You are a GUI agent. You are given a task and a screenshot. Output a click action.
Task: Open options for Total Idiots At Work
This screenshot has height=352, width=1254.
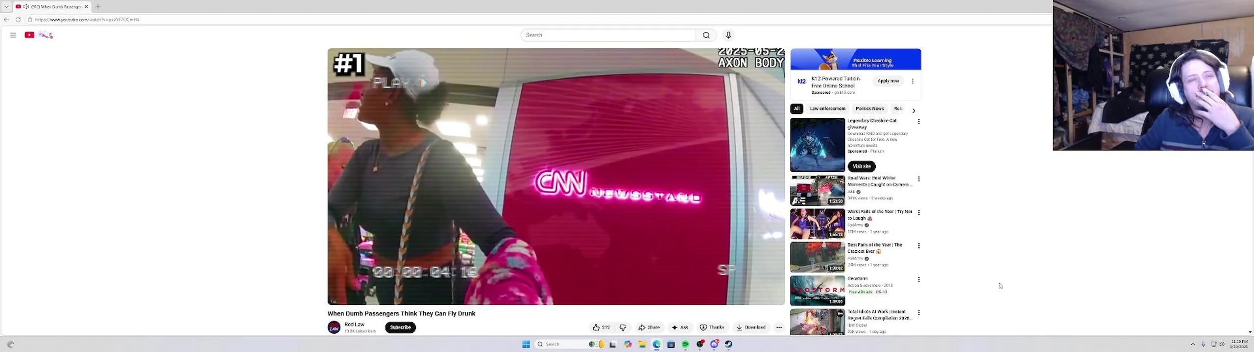point(918,313)
